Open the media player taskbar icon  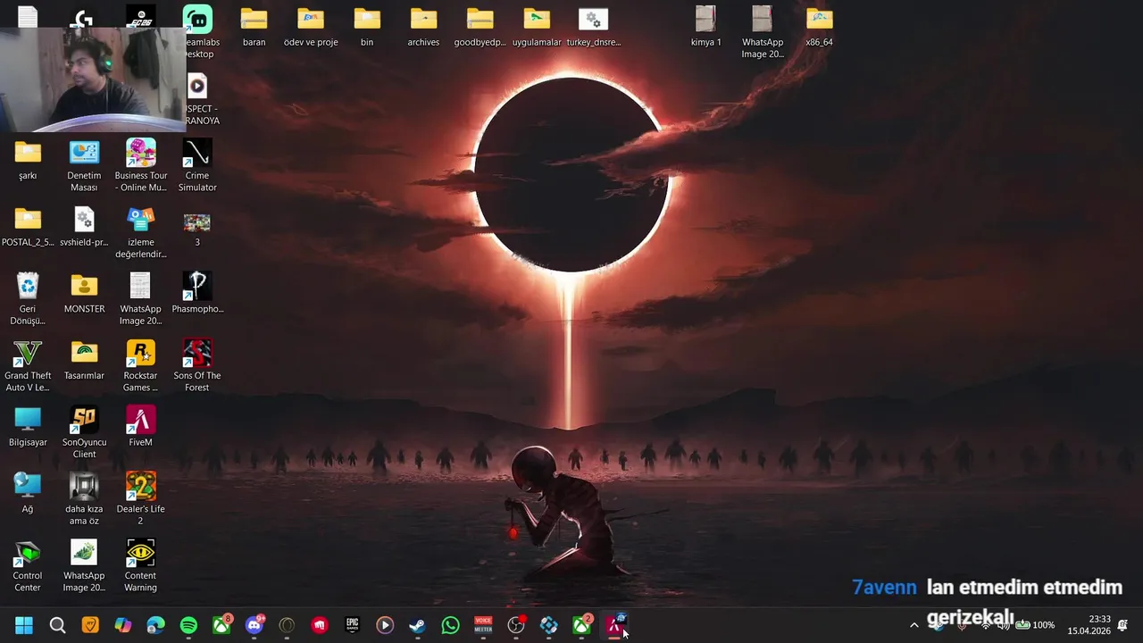pyautogui.click(x=385, y=625)
